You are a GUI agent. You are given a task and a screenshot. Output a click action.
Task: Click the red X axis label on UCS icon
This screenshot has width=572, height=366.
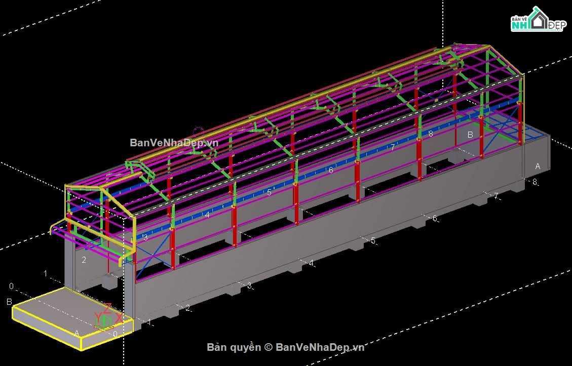pyautogui.click(x=119, y=317)
